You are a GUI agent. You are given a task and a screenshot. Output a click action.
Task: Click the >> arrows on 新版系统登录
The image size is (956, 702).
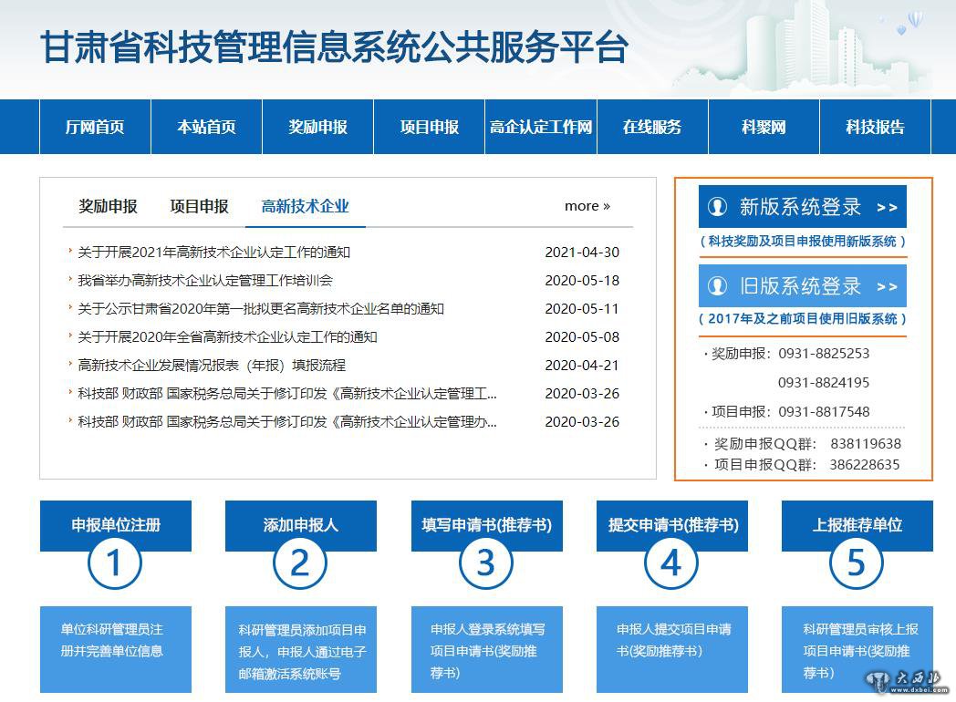[887, 208]
